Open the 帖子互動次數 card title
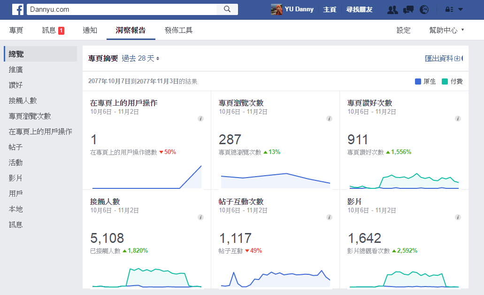This screenshot has height=295, width=484. pyautogui.click(x=241, y=202)
